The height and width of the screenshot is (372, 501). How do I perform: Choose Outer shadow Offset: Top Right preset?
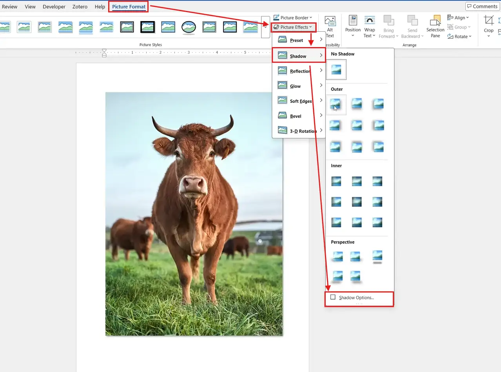[x=336, y=147]
